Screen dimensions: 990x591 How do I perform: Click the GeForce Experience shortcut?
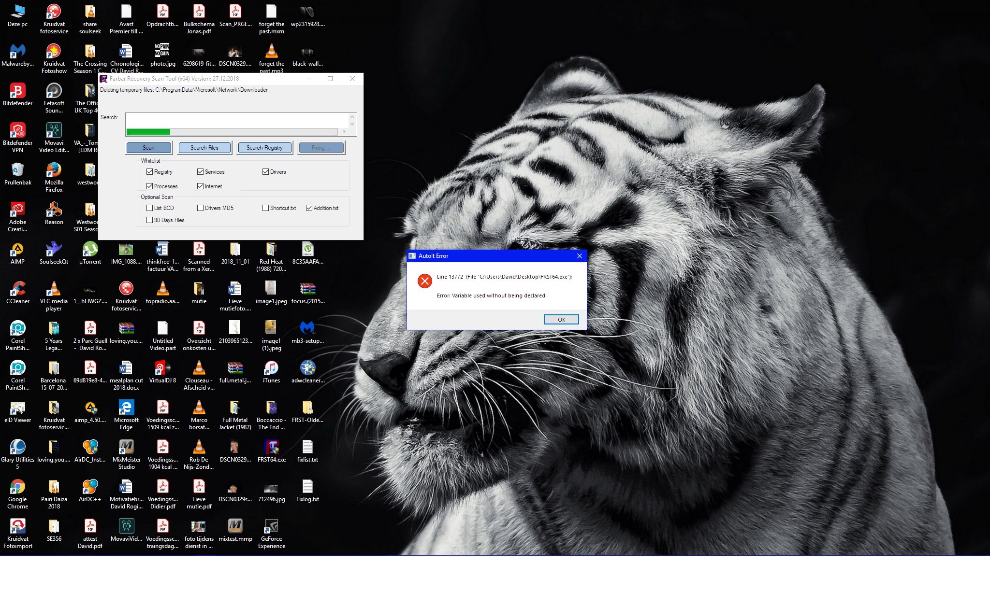(x=271, y=534)
